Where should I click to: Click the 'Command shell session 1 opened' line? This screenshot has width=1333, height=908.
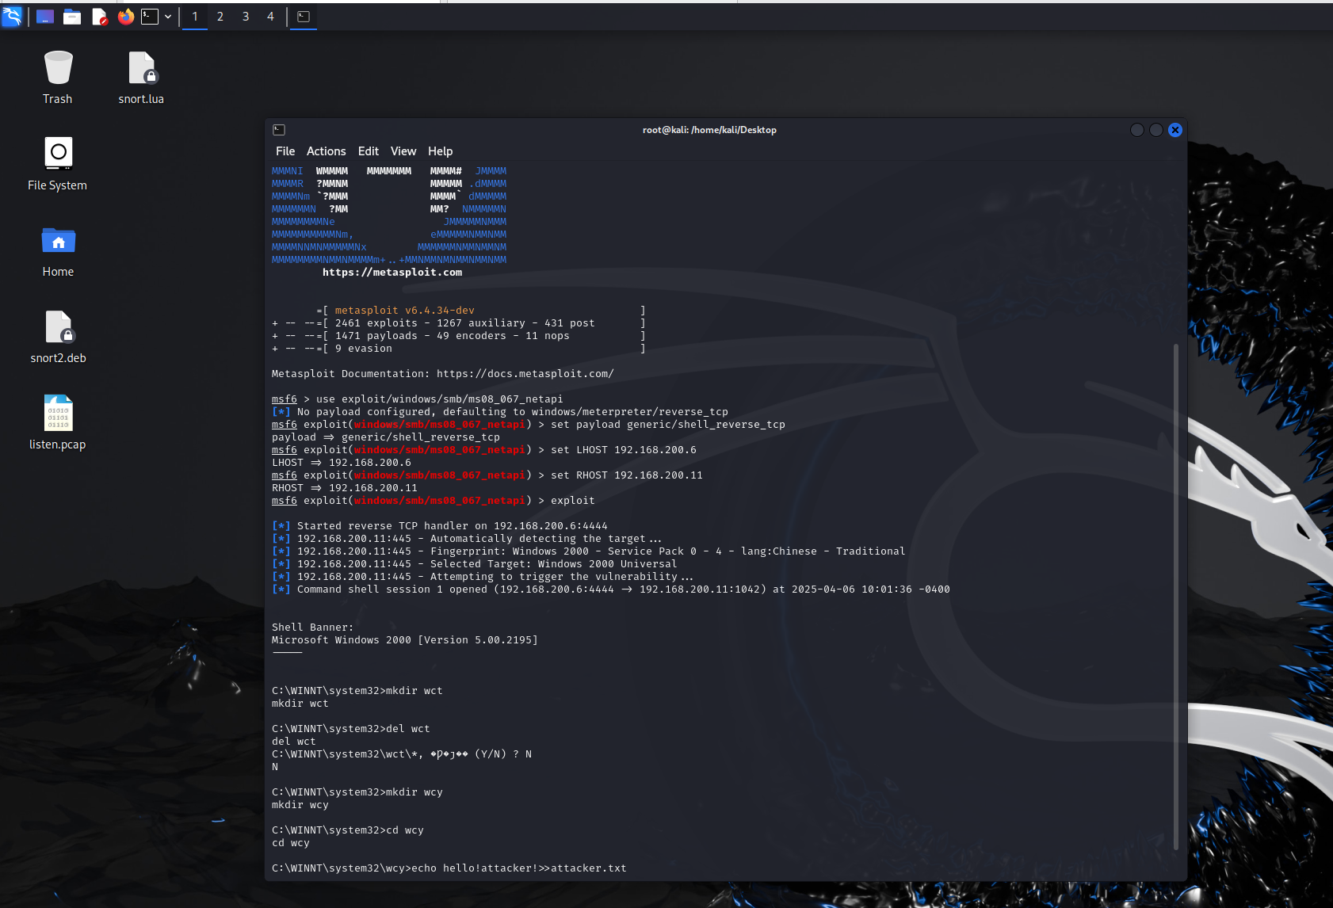click(611, 589)
